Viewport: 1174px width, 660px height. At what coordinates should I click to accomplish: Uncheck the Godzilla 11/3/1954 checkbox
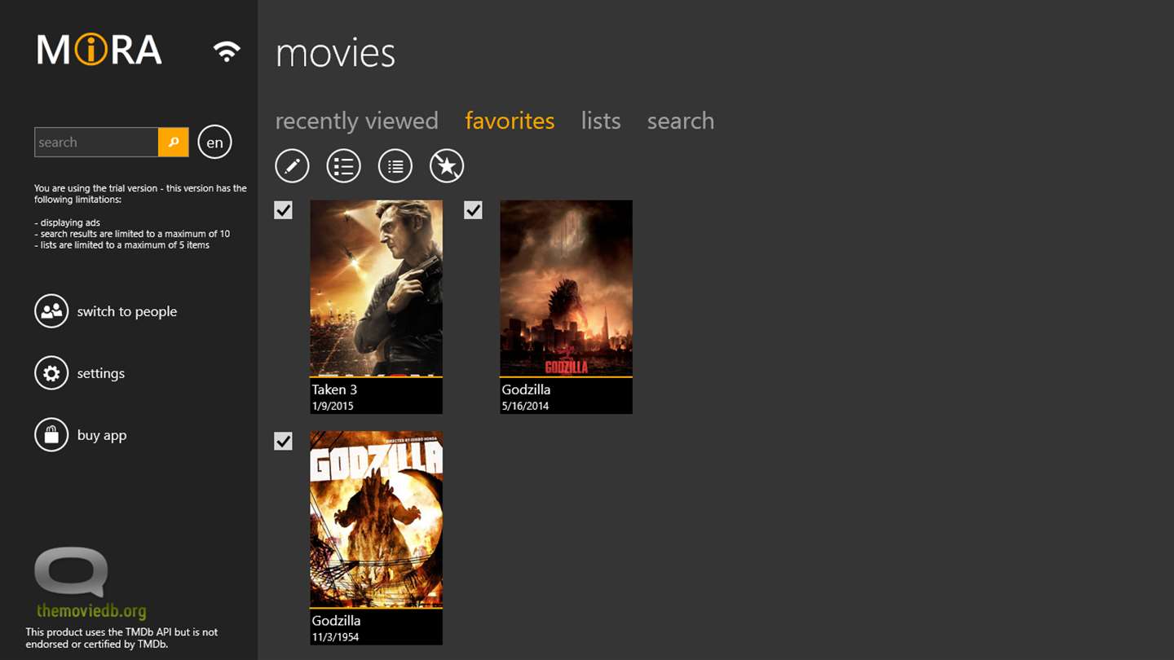click(283, 441)
